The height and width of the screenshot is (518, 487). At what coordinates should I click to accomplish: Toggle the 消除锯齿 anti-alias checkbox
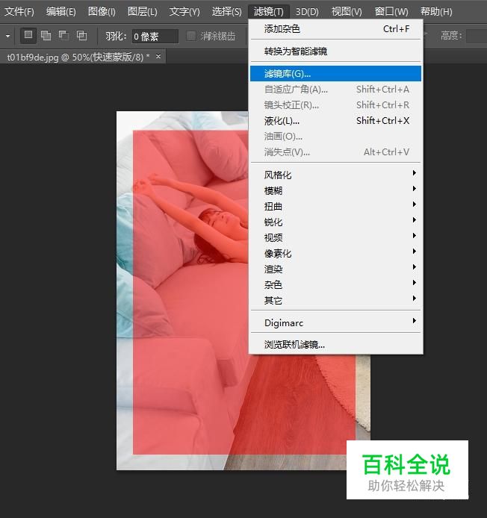pyautogui.click(x=191, y=36)
